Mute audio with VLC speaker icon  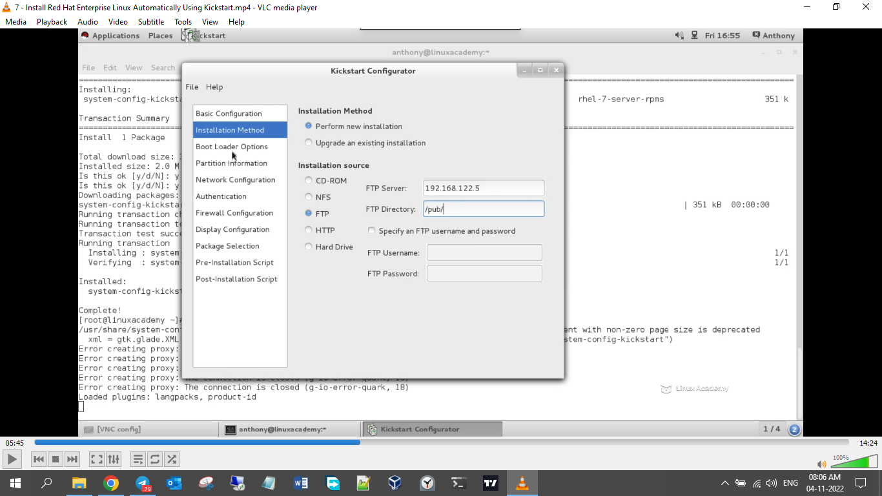point(821,464)
